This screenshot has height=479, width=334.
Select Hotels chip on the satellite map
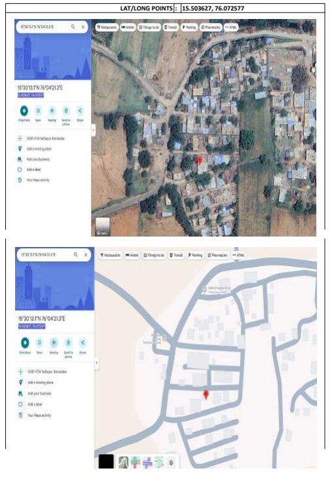point(128,28)
